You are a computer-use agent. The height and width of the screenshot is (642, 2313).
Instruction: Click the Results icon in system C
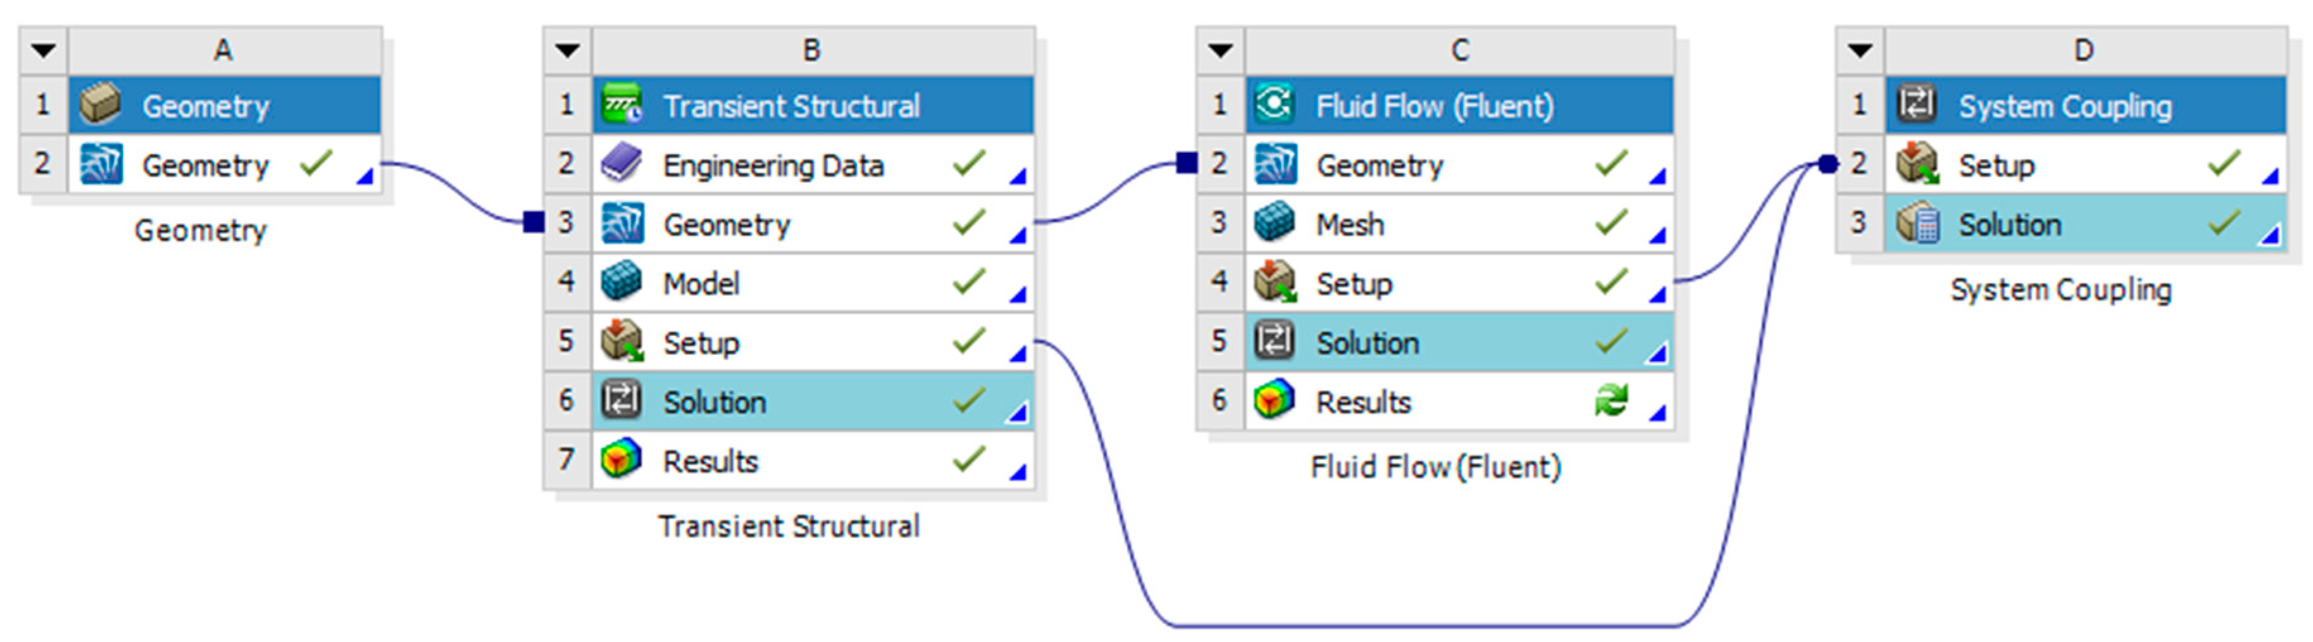click(1274, 400)
